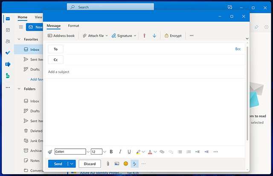This screenshot has width=273, height=176.
Task: Collapse the Favorites section
Action: coord(19,39)
